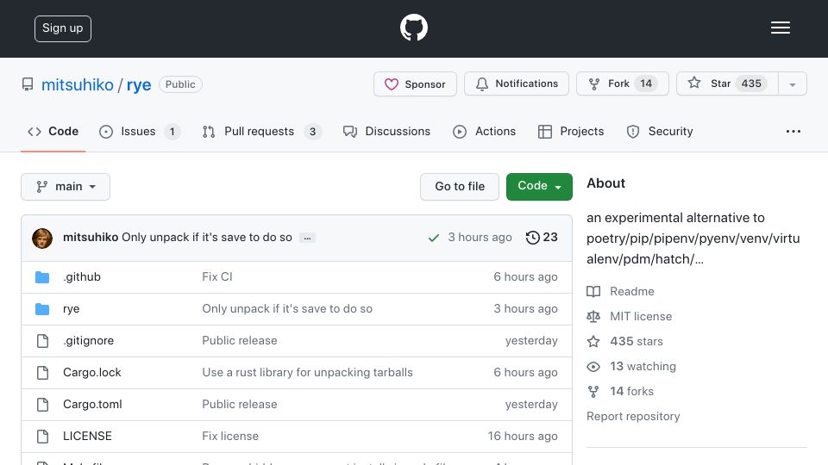Open the mitsuhiko owner profile link
The width and height of the screenshot is (828, 465).
[77, 84]
